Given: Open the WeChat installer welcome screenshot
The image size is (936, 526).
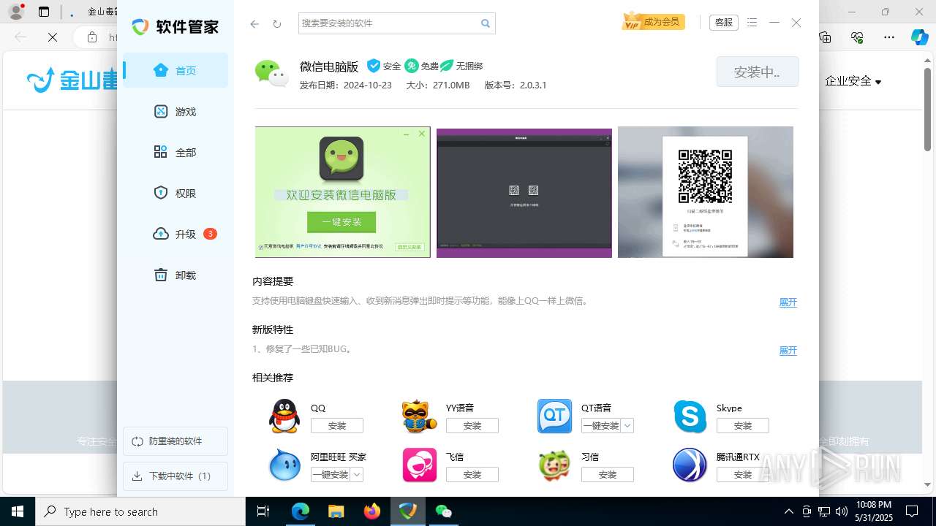Looking at the screenshot, I should 342,192.
